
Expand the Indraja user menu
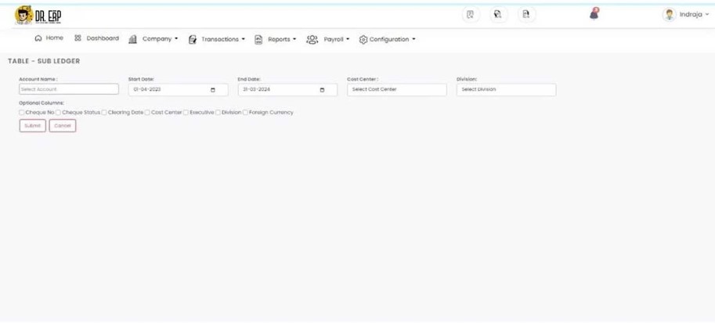[694, 15]
